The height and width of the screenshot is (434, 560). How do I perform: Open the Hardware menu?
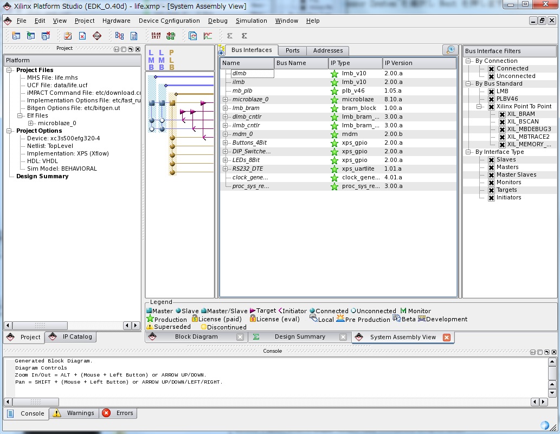(116, 21)
